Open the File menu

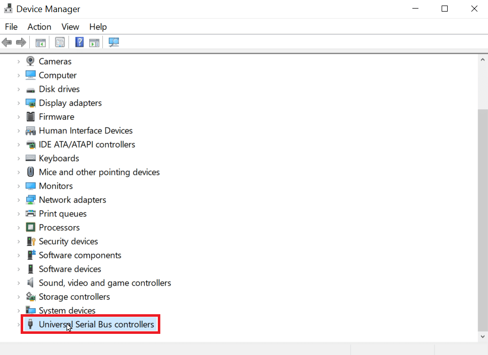coord(11,27)
